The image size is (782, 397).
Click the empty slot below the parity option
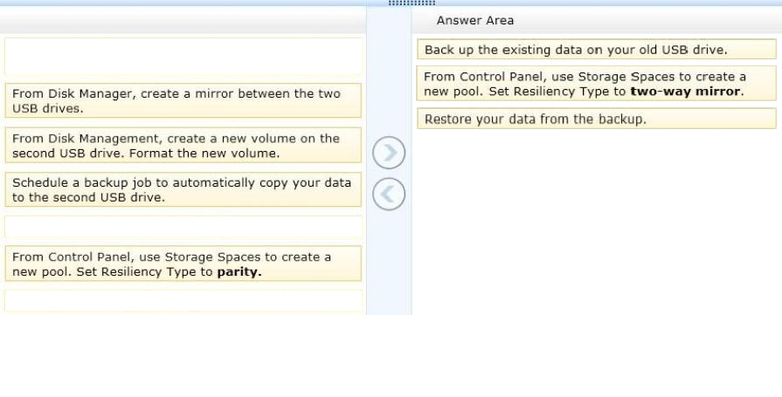click(183, 301)
